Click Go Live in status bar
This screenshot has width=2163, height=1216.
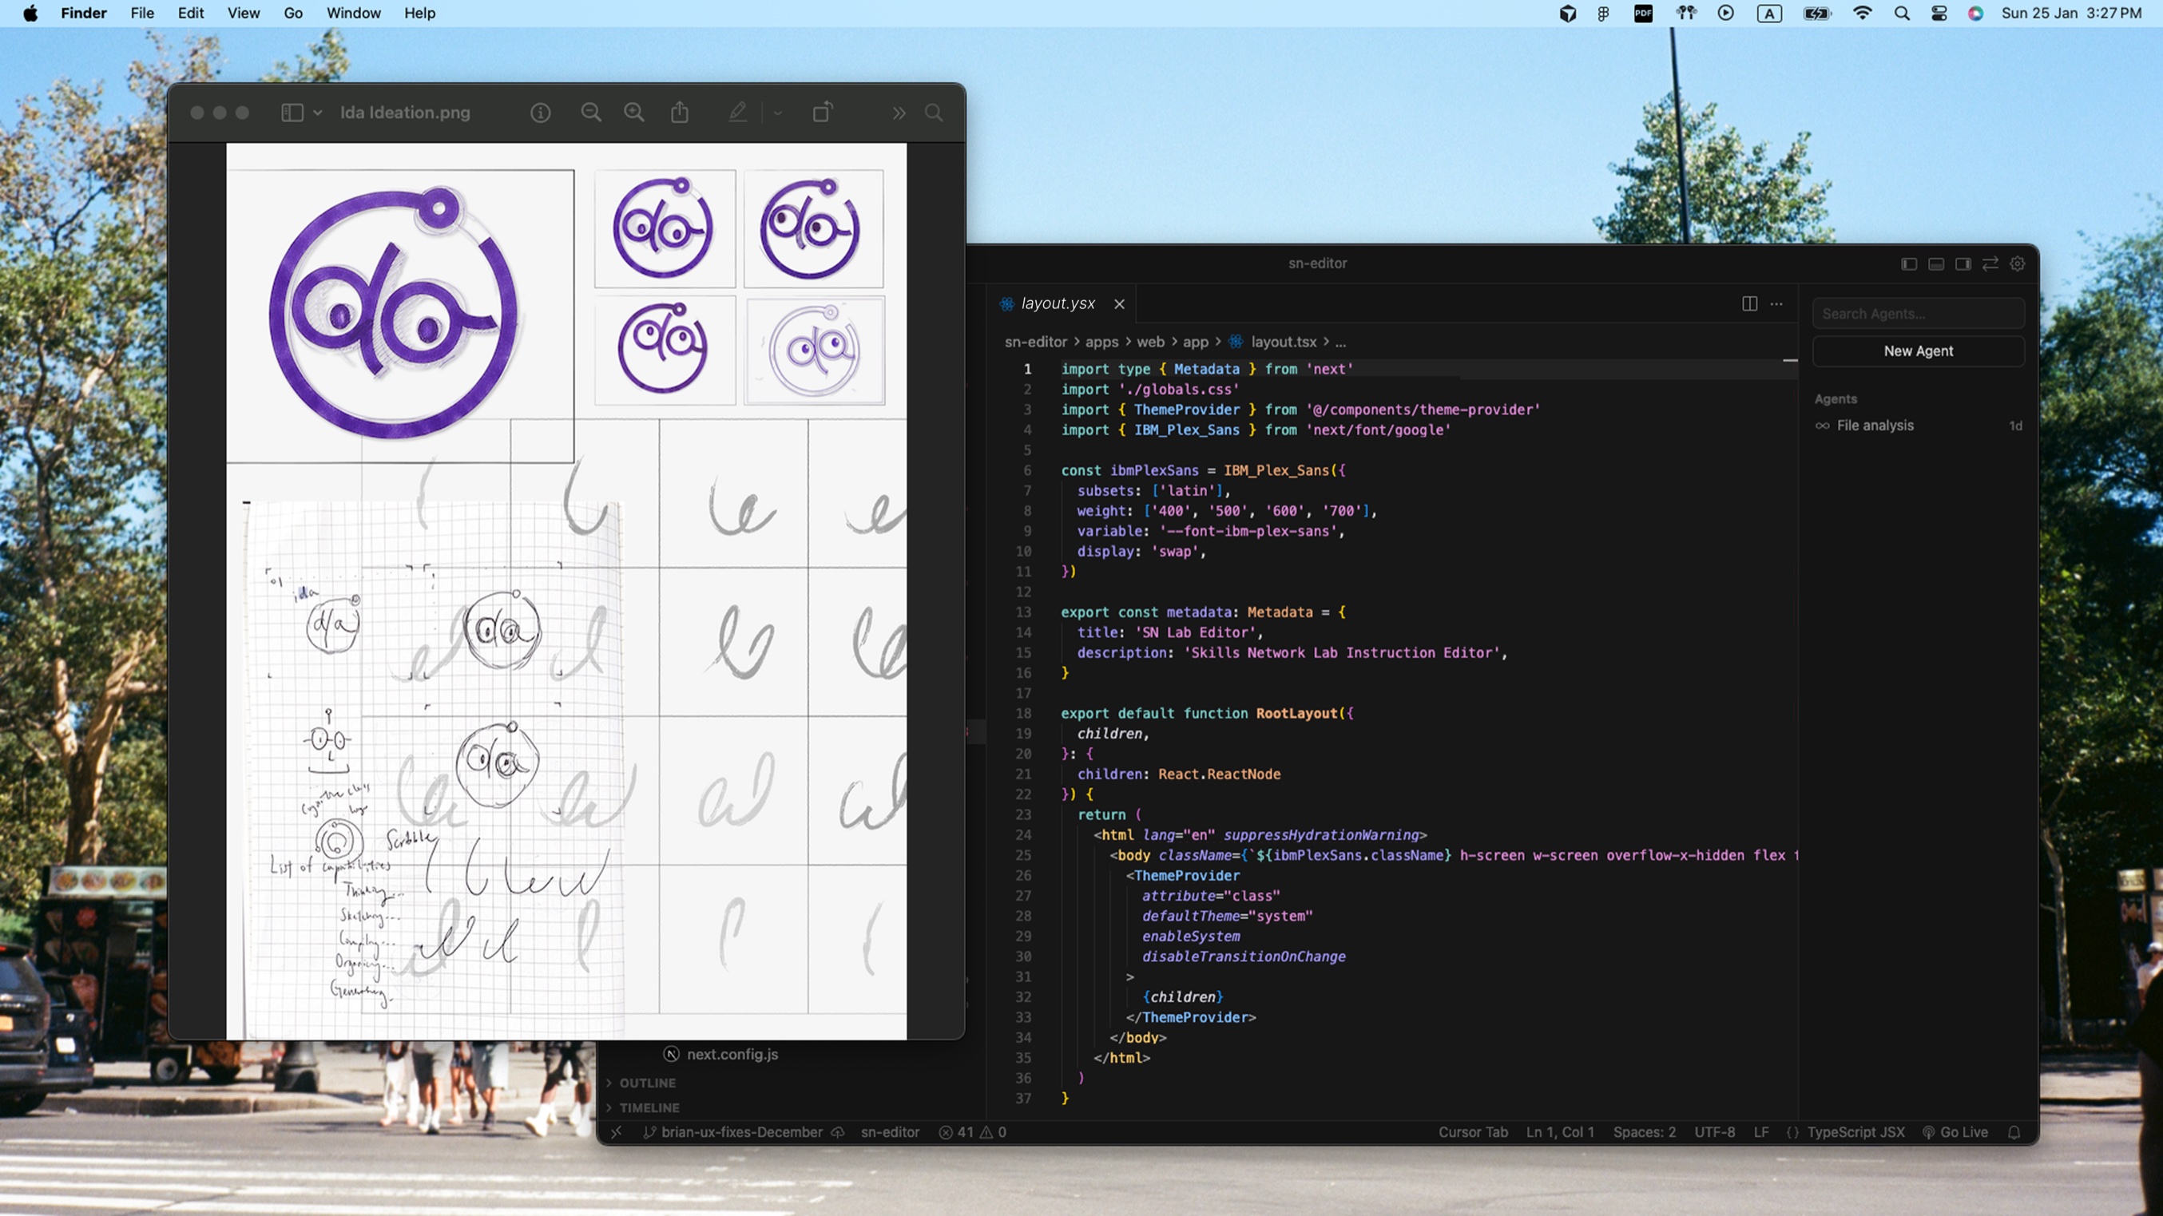pos(1955,1132)
